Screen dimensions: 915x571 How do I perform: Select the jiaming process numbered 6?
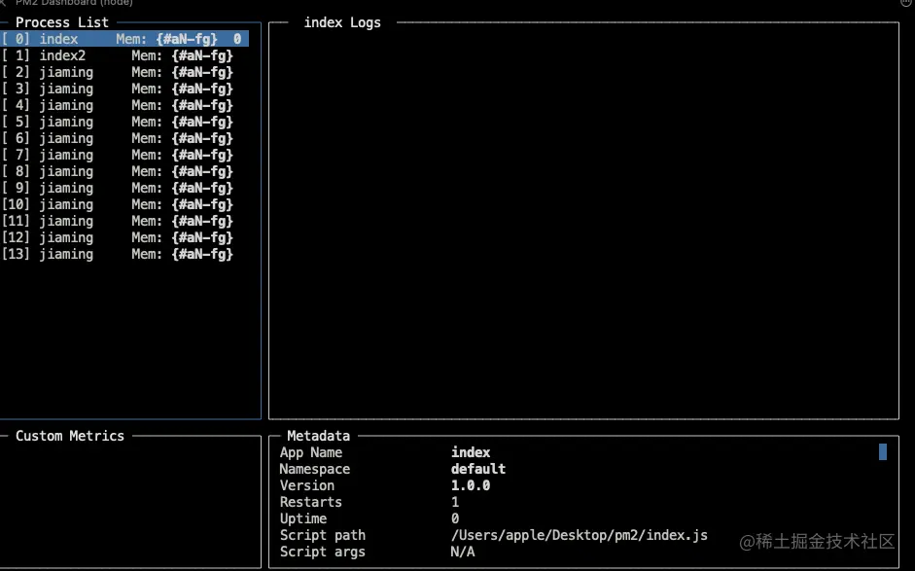click(x=118, y=138)
